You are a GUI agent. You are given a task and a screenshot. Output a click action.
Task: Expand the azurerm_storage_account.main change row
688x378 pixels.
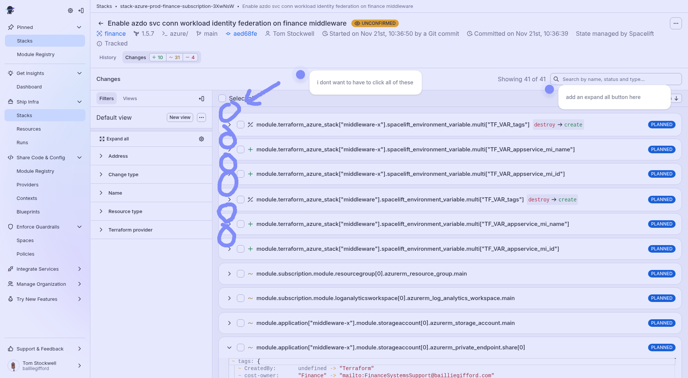229,323
